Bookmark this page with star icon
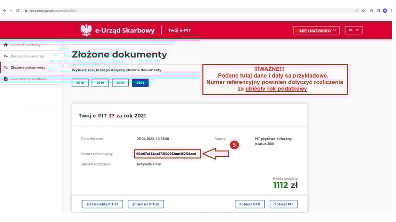 tap(363, 11)
